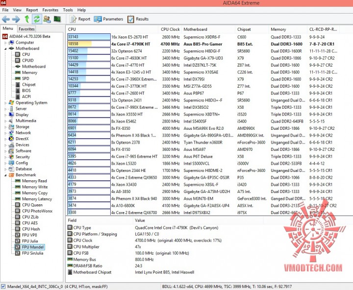Open the Report menu
The image size is (353, 290).
point(32,10)
